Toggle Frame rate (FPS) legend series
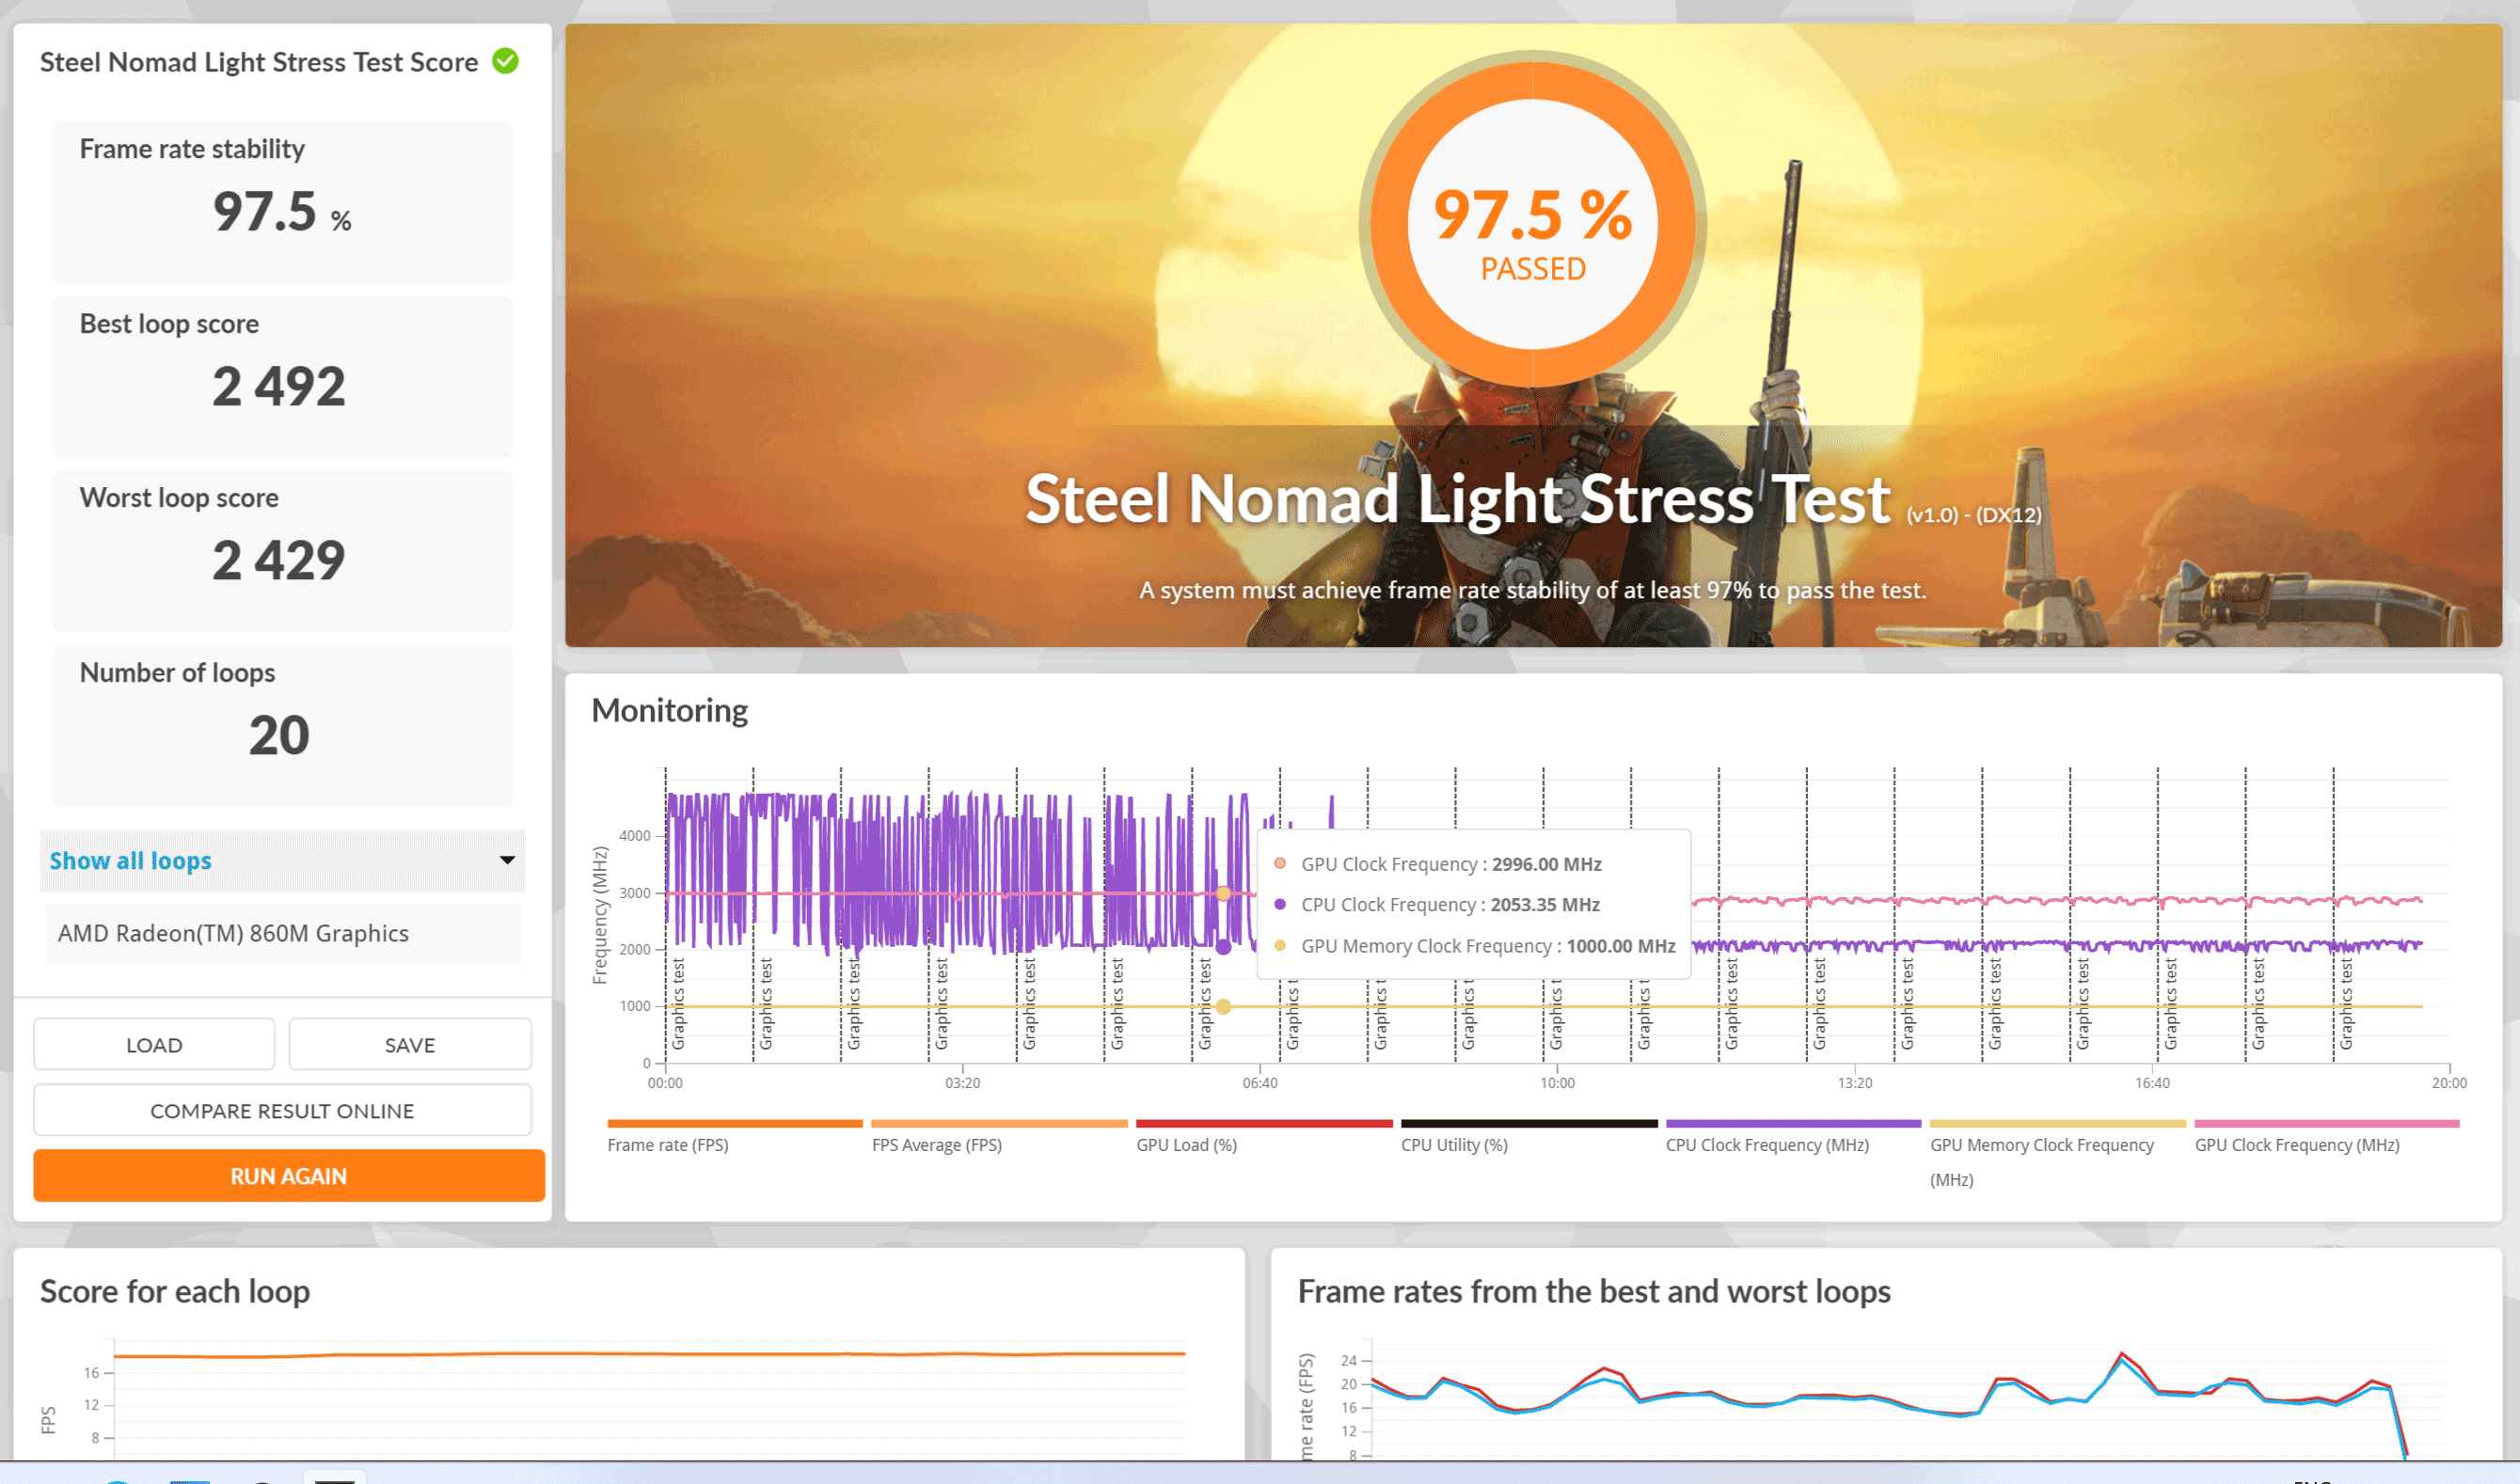 (734, 1138)
